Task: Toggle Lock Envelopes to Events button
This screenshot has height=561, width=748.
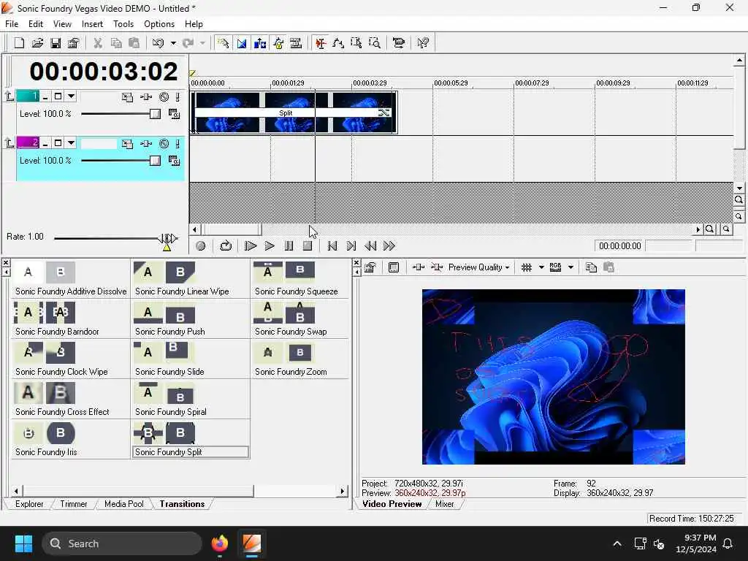Action: coord(278,43)
